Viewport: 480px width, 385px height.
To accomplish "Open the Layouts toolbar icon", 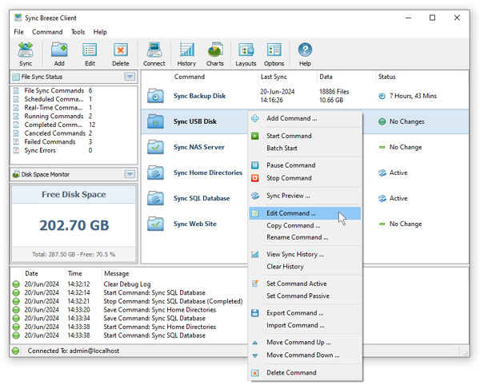I will click(x=246, y=54).
